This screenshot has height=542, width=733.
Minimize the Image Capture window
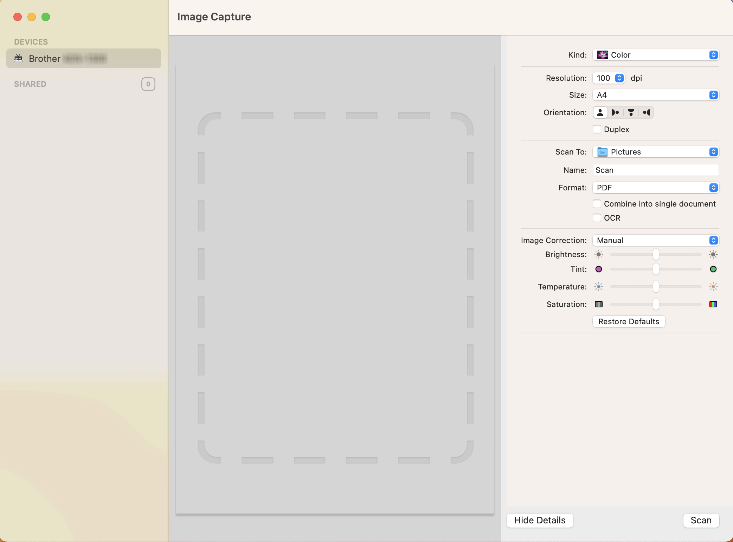[x=32, y=17]
